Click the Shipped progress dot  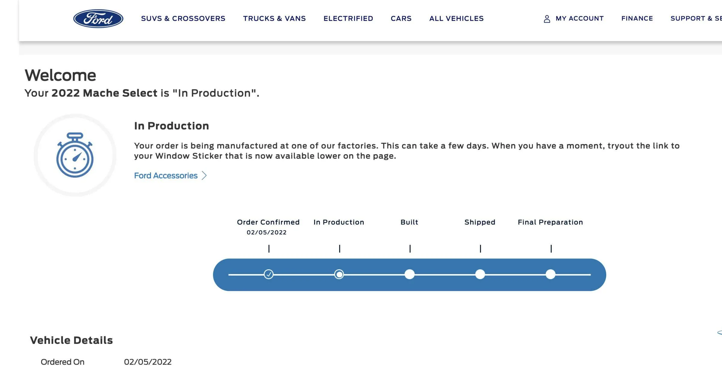coord(480,274)
